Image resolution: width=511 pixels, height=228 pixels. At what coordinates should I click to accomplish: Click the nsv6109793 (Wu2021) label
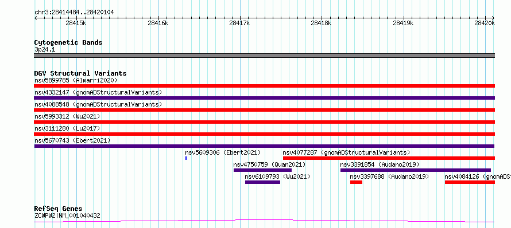(277, 176)
